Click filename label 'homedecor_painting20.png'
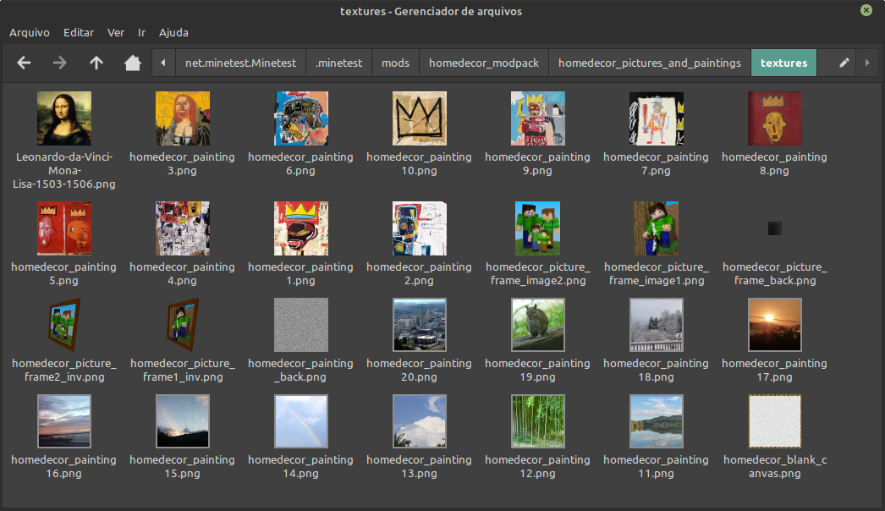The height and width of the screenshot is (511, 885). (x=420, y=371)
